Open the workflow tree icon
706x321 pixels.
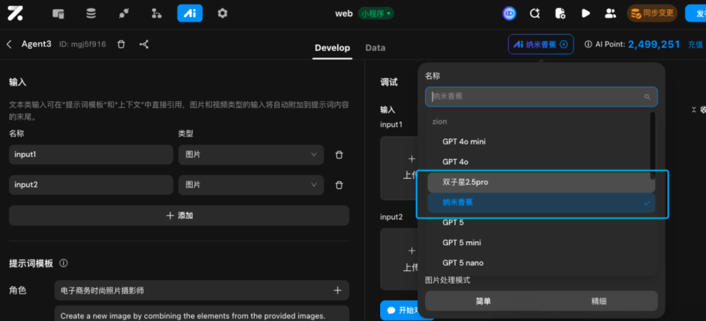(x=156, y=13)
